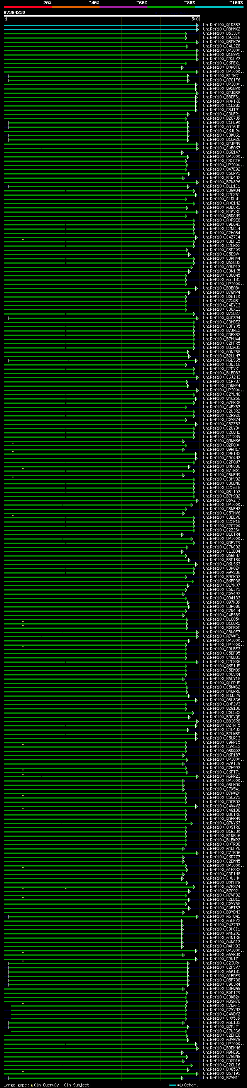This screenshot has height=1088, width=247.
Task: Select hit label UniRef100_Q2RQ00
Action: [222, 445]
